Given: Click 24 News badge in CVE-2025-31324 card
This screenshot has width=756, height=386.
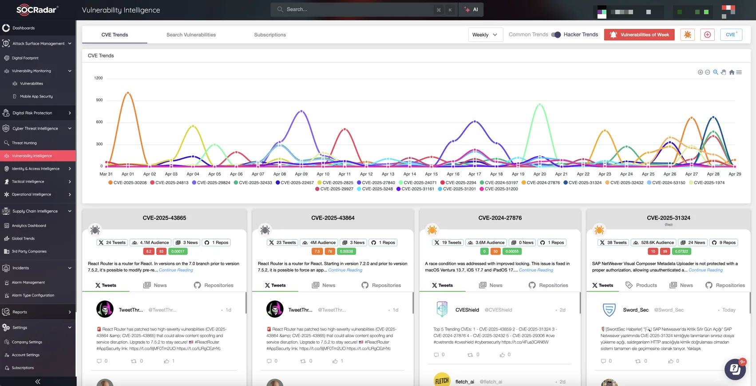Looking at the screenshot, I should [x=693, y=243].
